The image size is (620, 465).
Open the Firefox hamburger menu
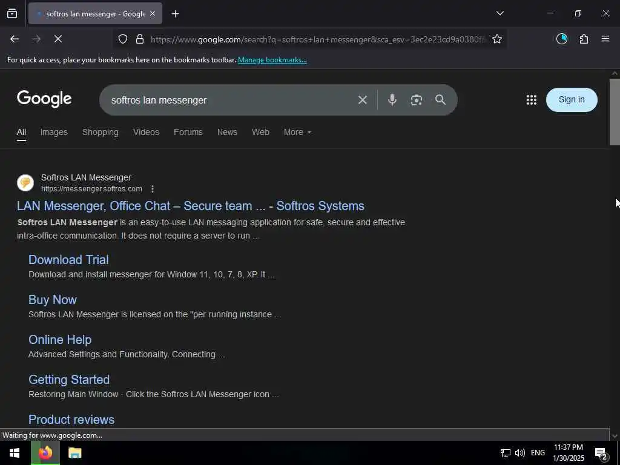click(x=605, y=39)
